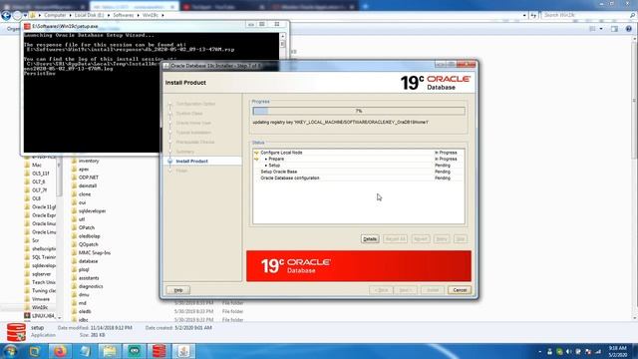This screenshot has width=638, height=359.
Task: Click the Explorer help question mark icon
Action: (629, 29)
